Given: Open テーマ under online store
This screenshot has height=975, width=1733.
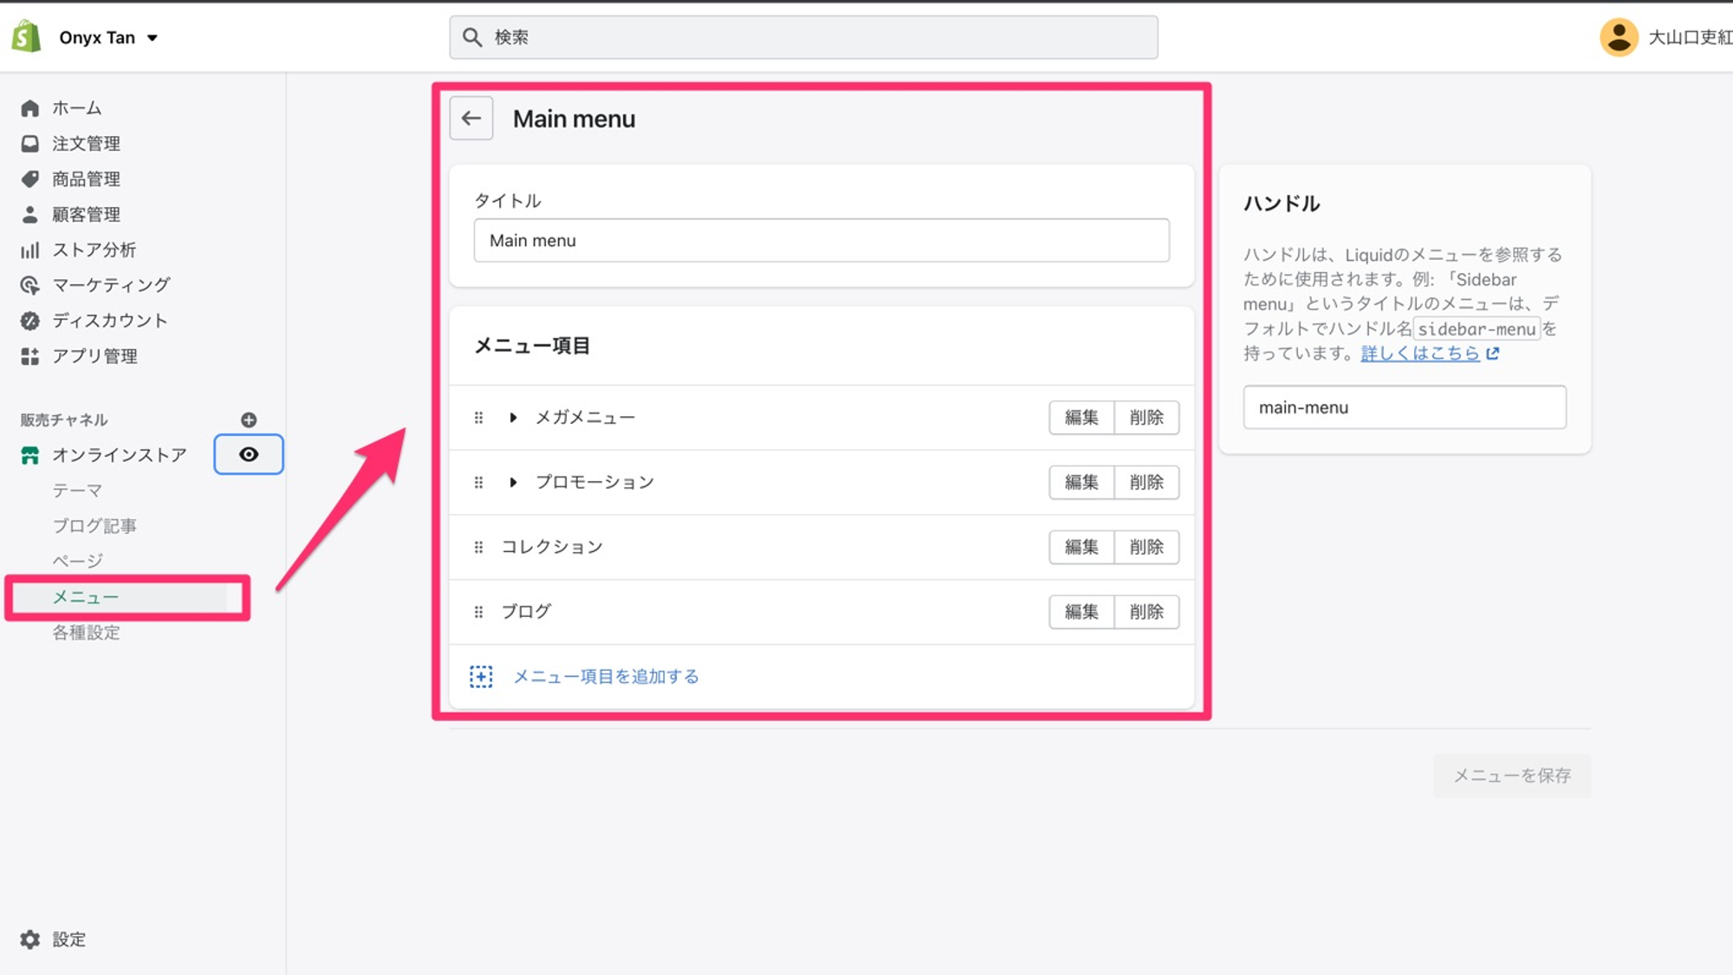Looking at the screenshot, I should pos(77,491).
